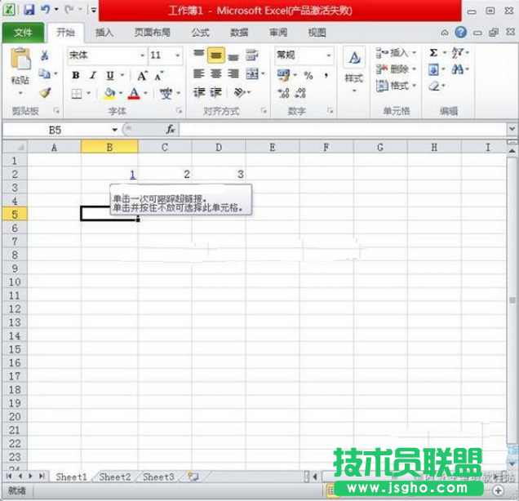Click the Format Painter brush icon
Viewport: 519px width, 501px height.
point(46,92)
